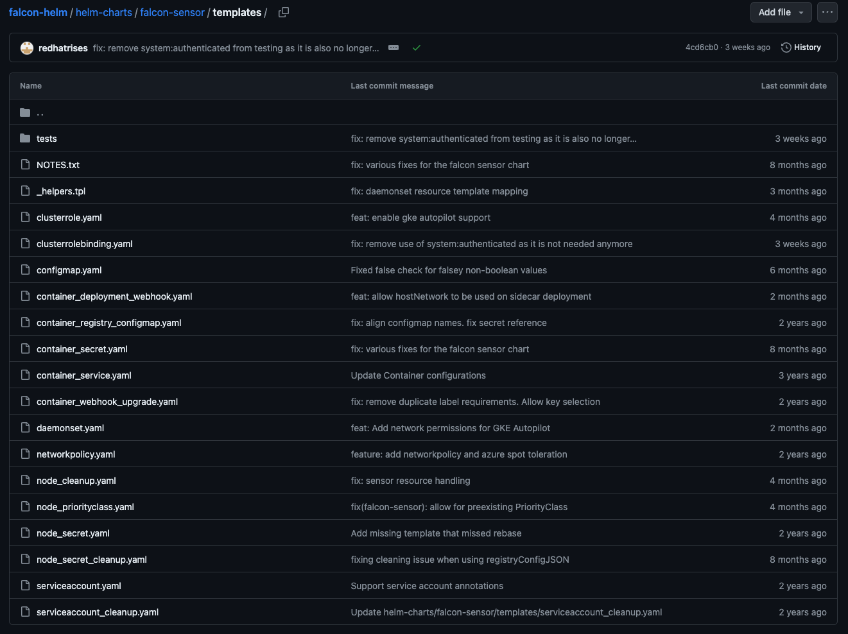The width and height of the screenshot is (848, 634).
Task: Open container_webhook_upgrade.yaml file
Action: click(107, 402)
